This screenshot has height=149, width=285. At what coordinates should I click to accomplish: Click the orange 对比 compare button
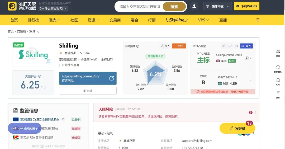coord(179,46)
